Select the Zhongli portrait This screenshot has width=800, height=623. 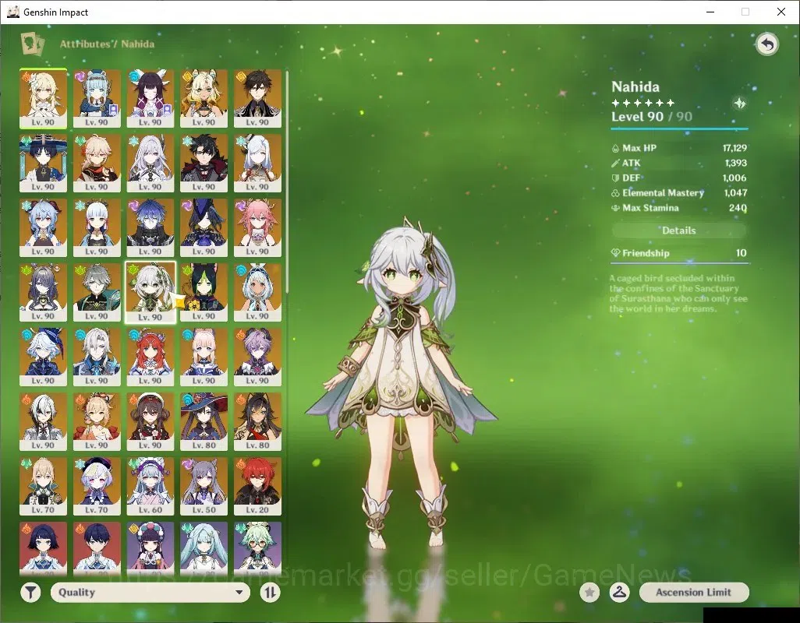(x=257, y=98)
